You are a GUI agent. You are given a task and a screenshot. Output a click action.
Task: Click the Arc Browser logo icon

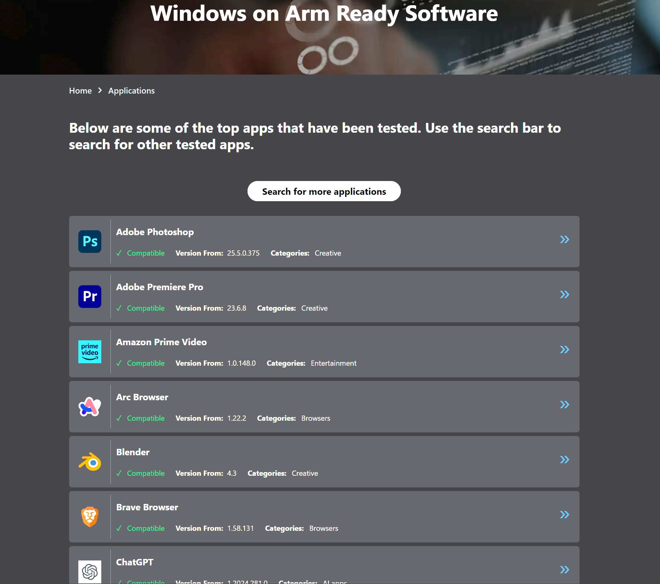[90, 407]
